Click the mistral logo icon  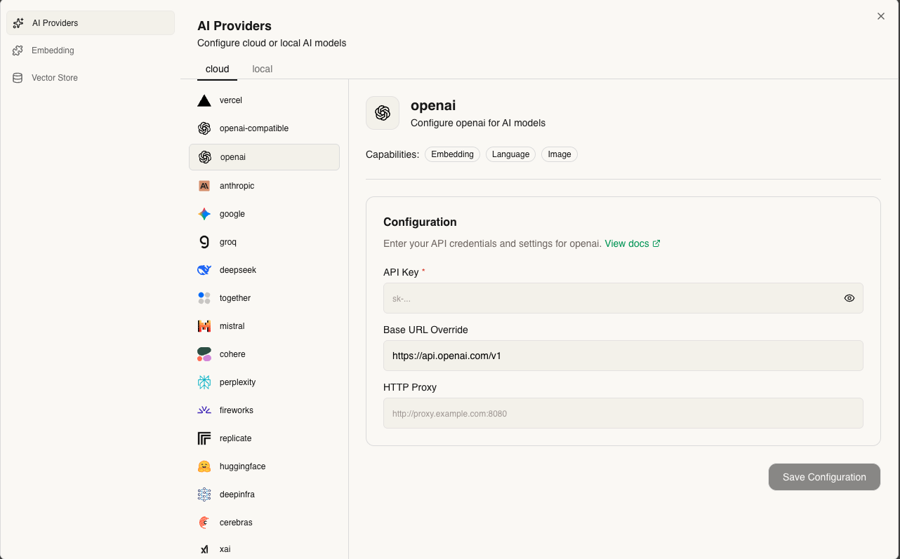tap(204, 326)
